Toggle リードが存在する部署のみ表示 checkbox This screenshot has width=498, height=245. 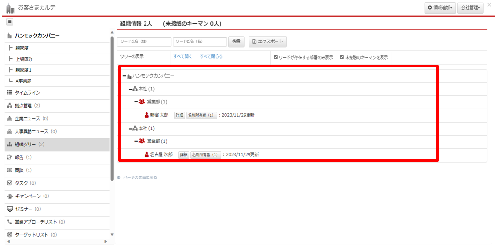click(x=276, y=57)
